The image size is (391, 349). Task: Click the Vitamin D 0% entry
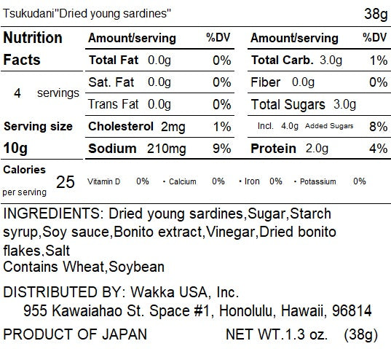(118, 181)
